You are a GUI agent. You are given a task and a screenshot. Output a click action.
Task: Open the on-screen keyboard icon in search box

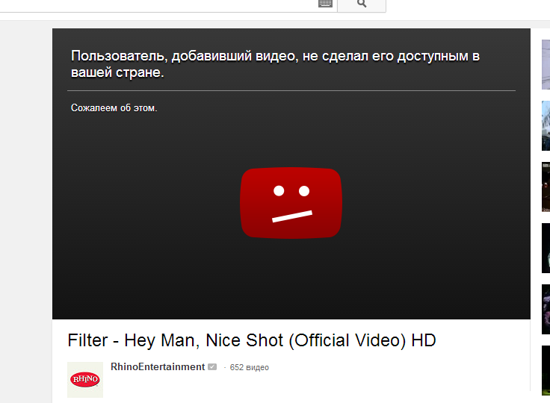pos(325,4)
